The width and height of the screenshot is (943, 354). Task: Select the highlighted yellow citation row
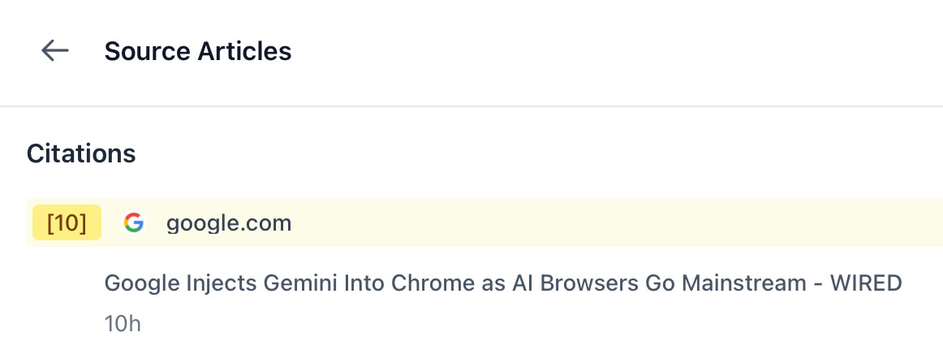pos(568,223)
